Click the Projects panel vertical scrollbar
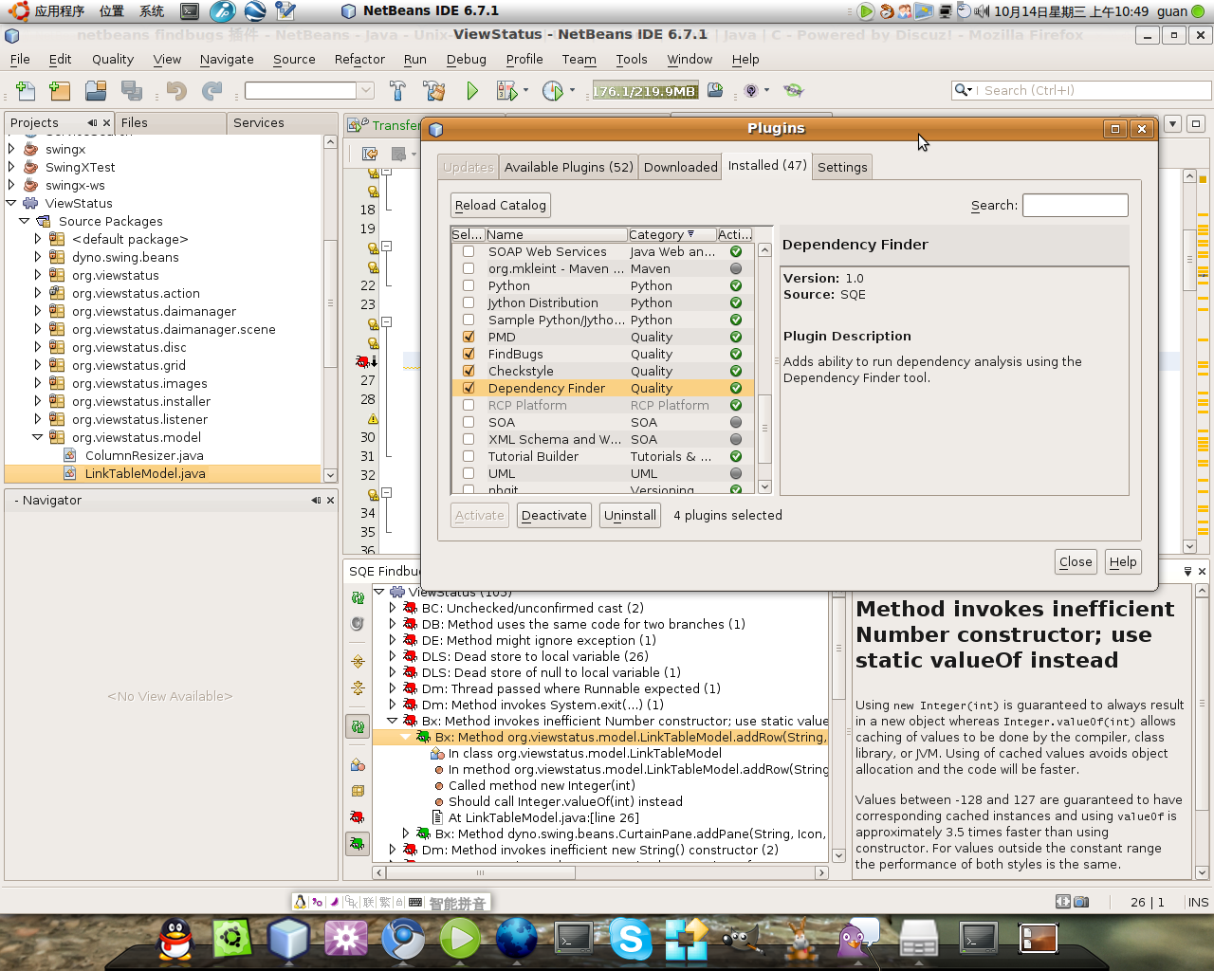 pos(330,308)
